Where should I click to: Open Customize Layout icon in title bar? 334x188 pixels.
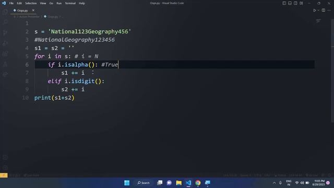pos(301,3)
